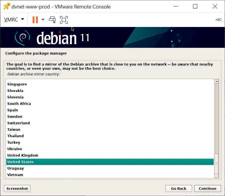225x196 pixels.
Task: Select the highlighted United States entry
Action: [x=20, y=162]
